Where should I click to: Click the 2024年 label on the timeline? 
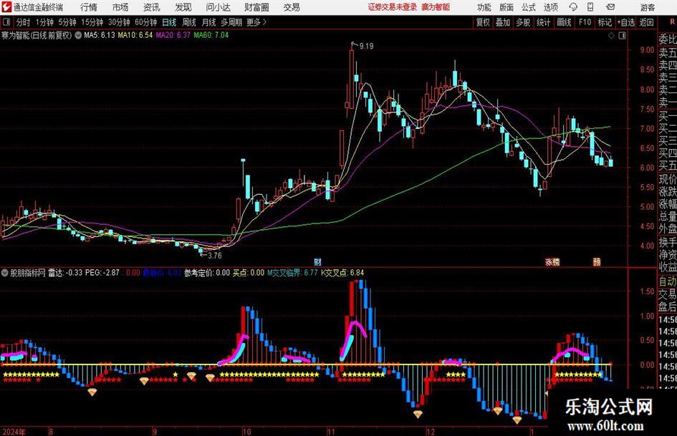[14, 432]
